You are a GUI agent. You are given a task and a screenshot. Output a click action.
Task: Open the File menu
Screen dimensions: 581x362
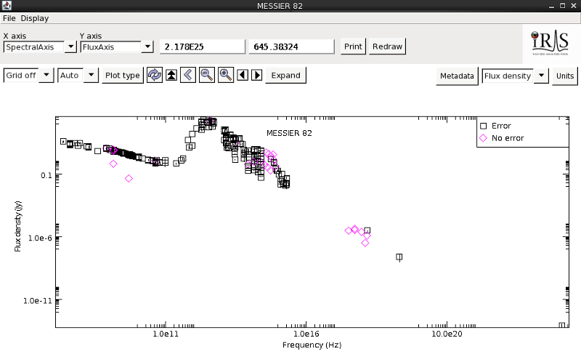9,18
